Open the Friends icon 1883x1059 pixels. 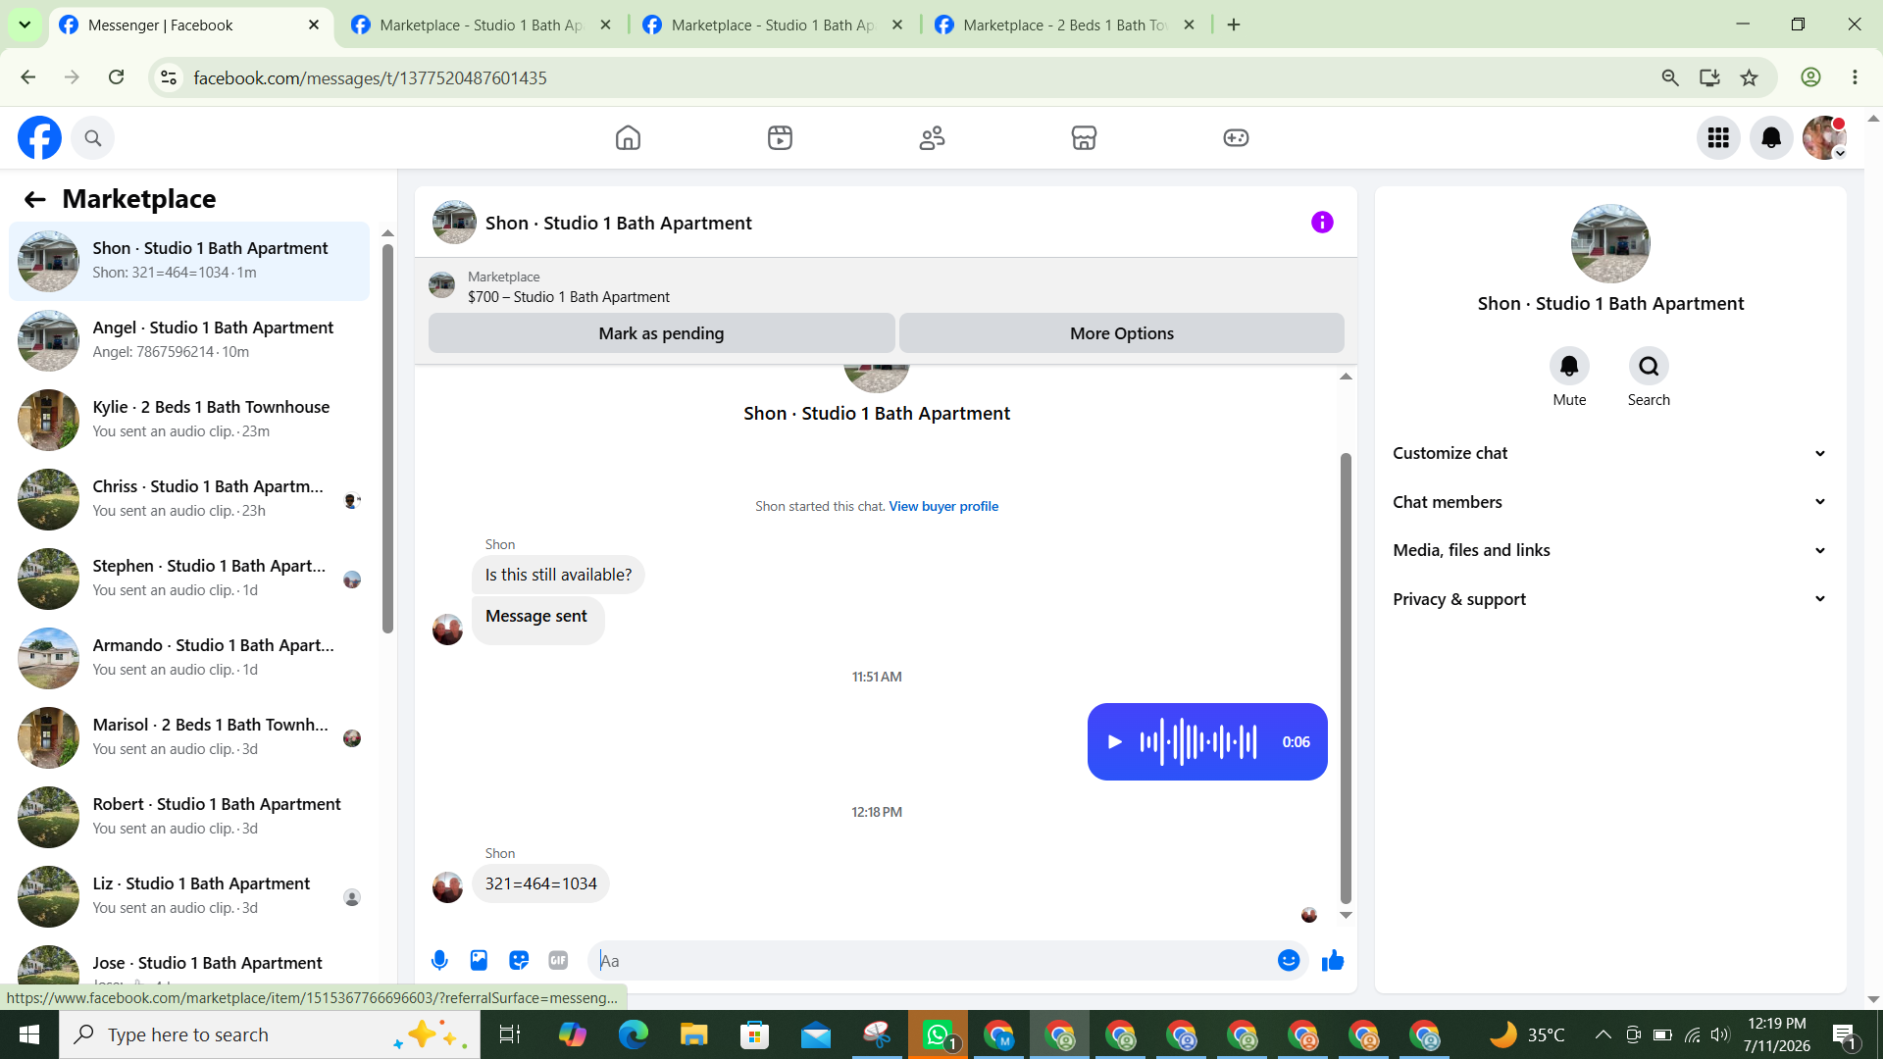(932, 138)
